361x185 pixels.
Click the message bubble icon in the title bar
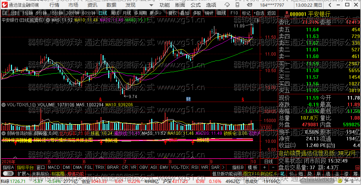point(227,5)
